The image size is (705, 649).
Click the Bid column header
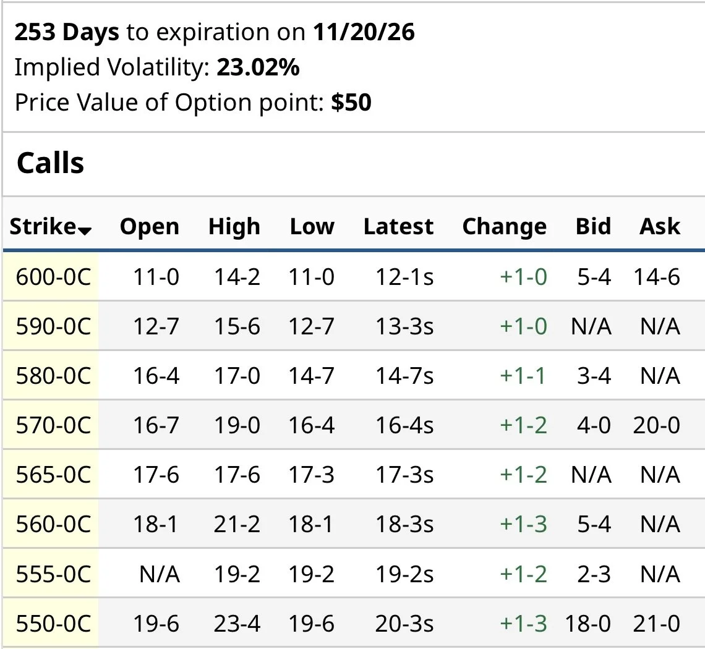[592, 227]
